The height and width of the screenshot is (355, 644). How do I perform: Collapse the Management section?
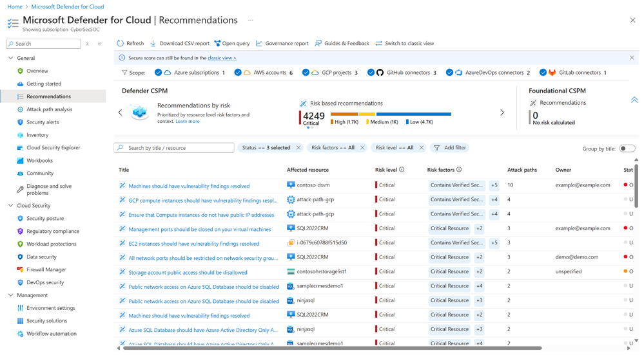[x=11, y=295]
